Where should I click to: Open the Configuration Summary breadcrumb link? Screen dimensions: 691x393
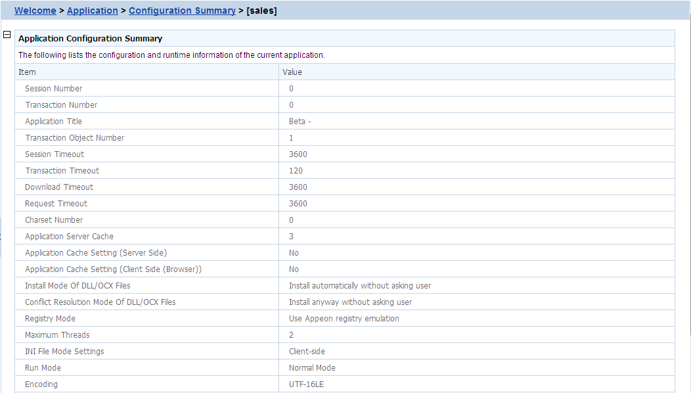pyautogui.click(x=182, y=11)
